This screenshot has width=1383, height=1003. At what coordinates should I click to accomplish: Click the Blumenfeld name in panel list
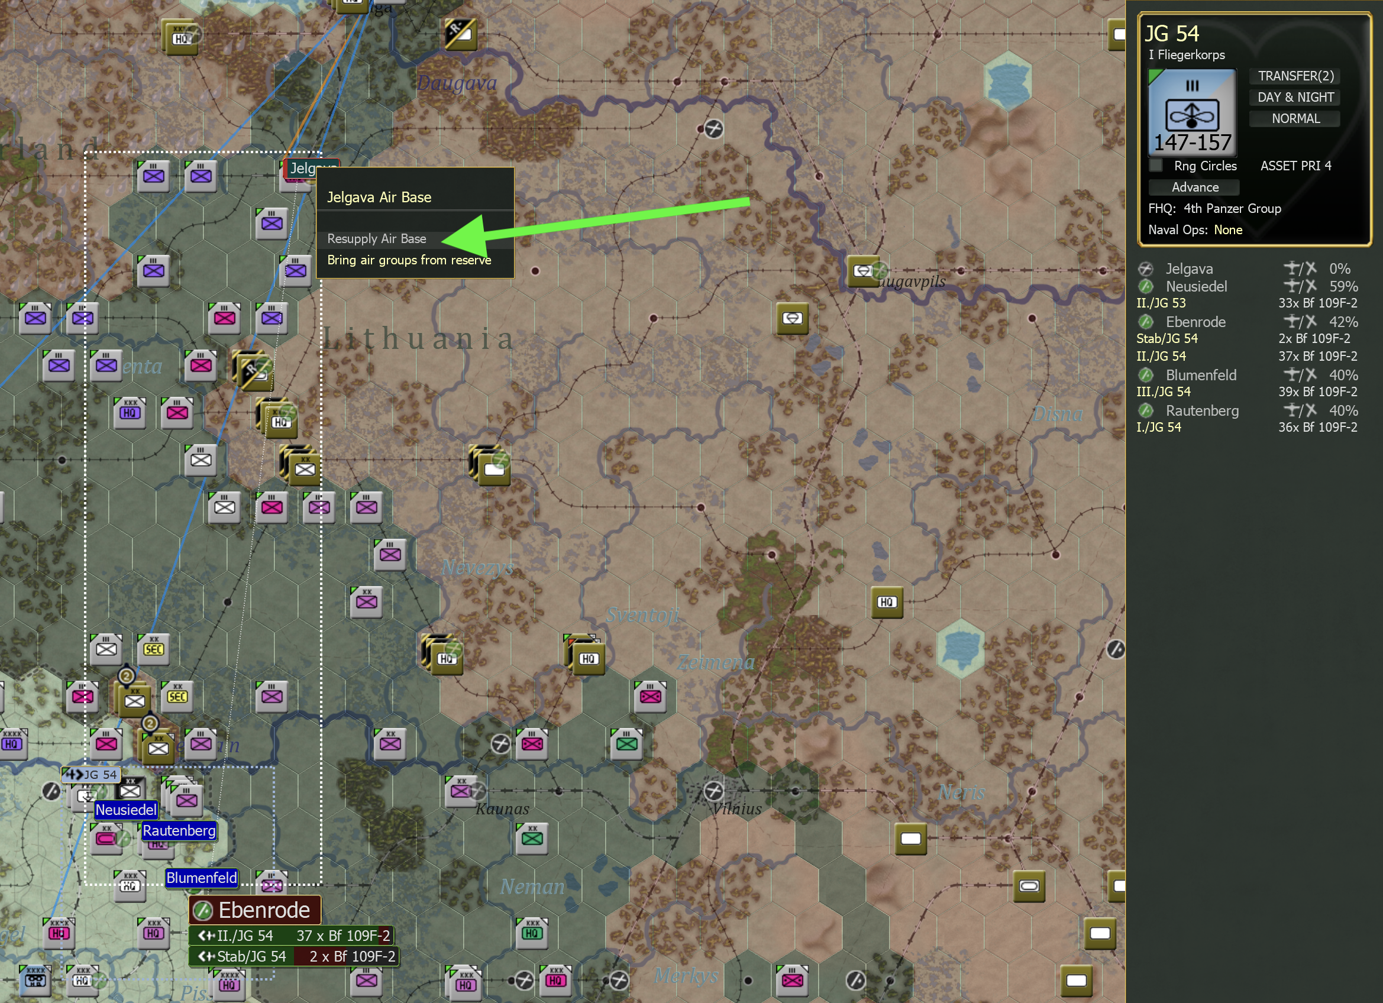pyautogui.click(x=1201, y=375)
